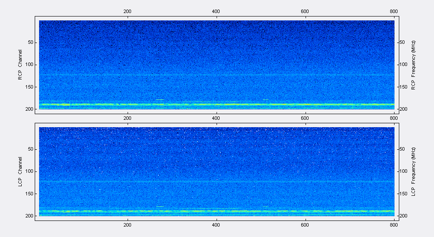Click the 150 tick on LCP Channel axis
The image size is (434, 237).
[x=30, y=194]
